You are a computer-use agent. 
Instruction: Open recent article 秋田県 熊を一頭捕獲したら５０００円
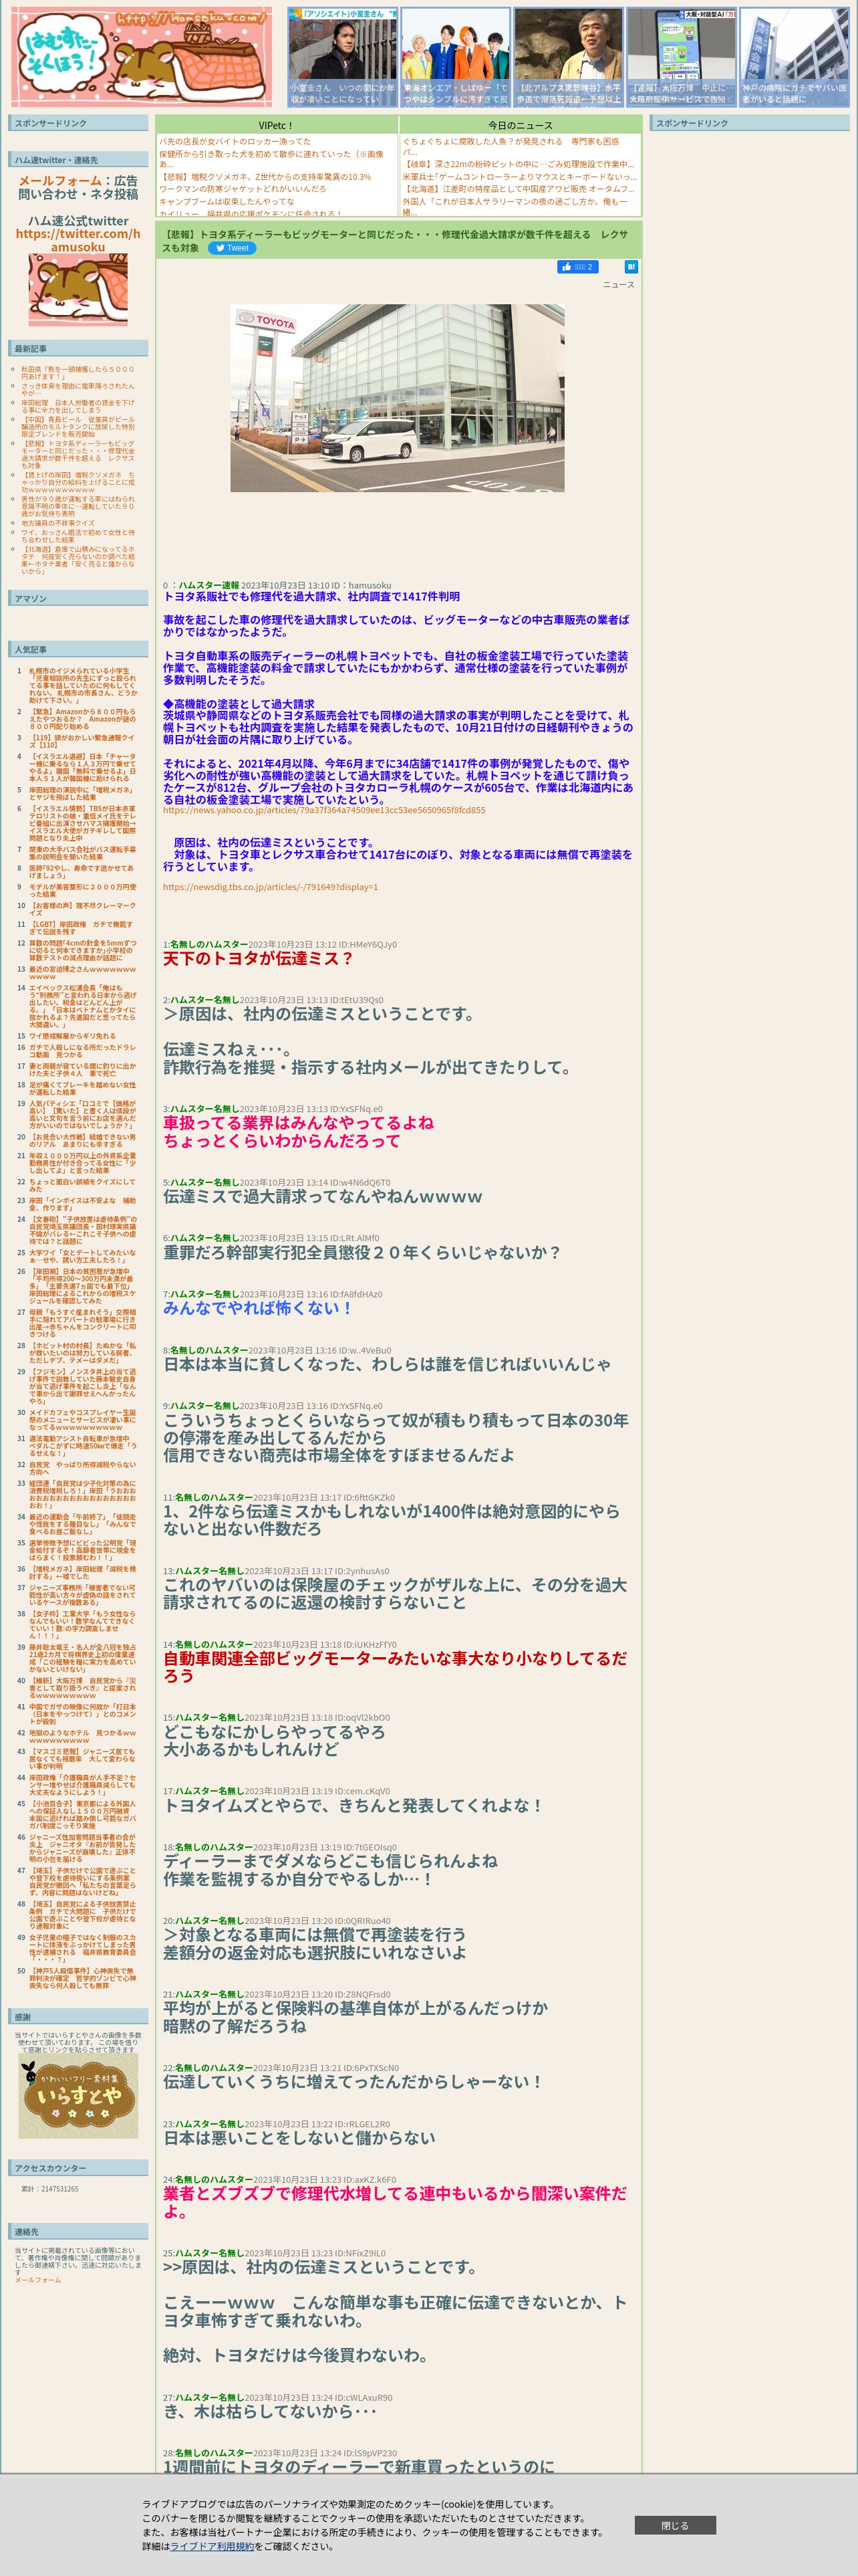[x=78, y=372]
